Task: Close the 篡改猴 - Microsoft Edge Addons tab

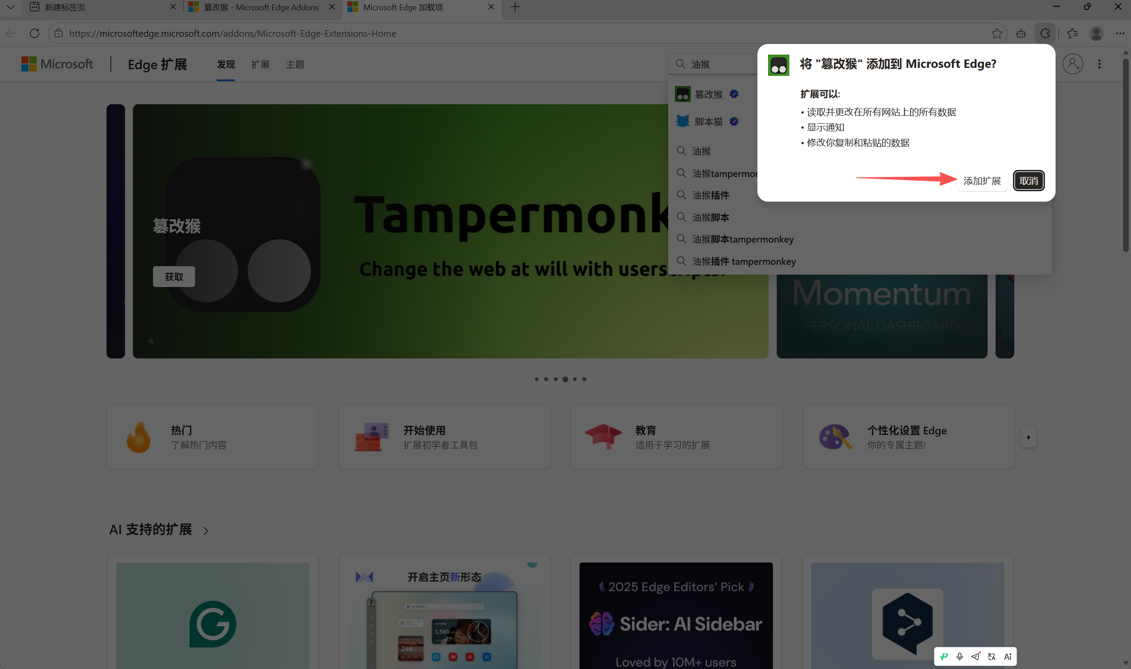Action: (x=332, y=7)
